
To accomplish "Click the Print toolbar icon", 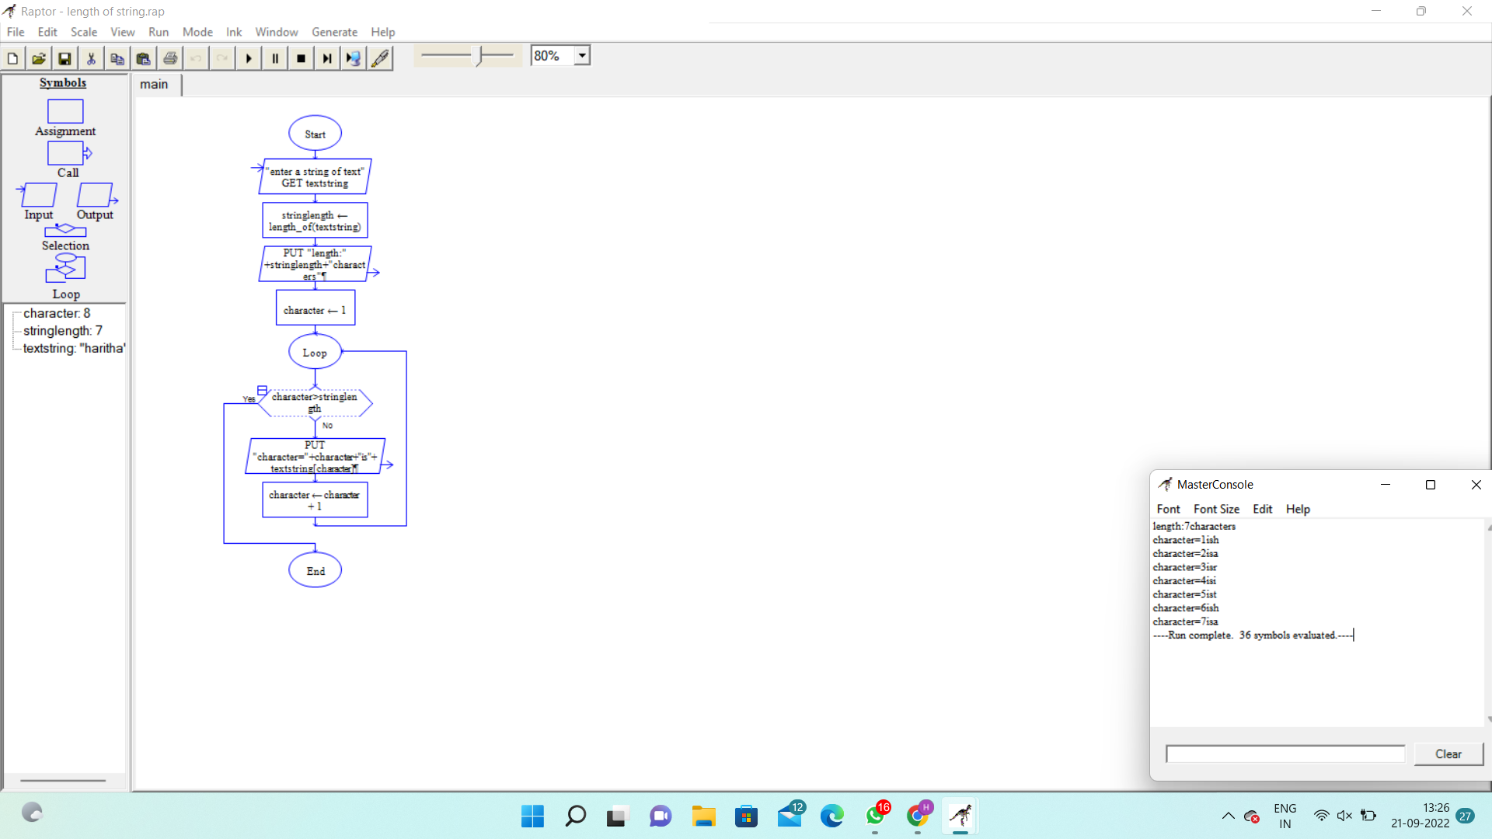I will point(170,58).
